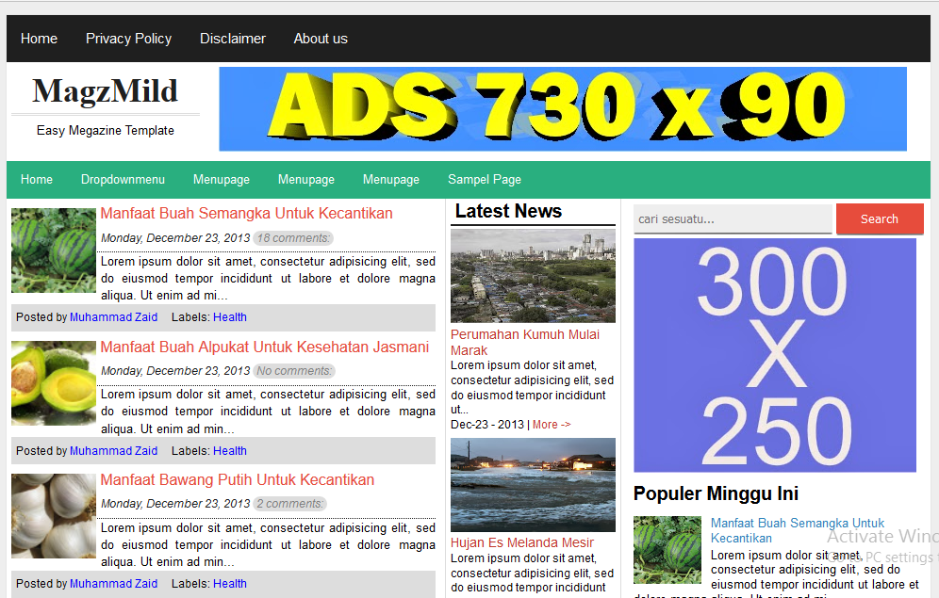Image resolution: width=939 pixels, height=598 pixels.
Task: Click the ADS 730 x 90 banner
Action: (x=562, y=109)
